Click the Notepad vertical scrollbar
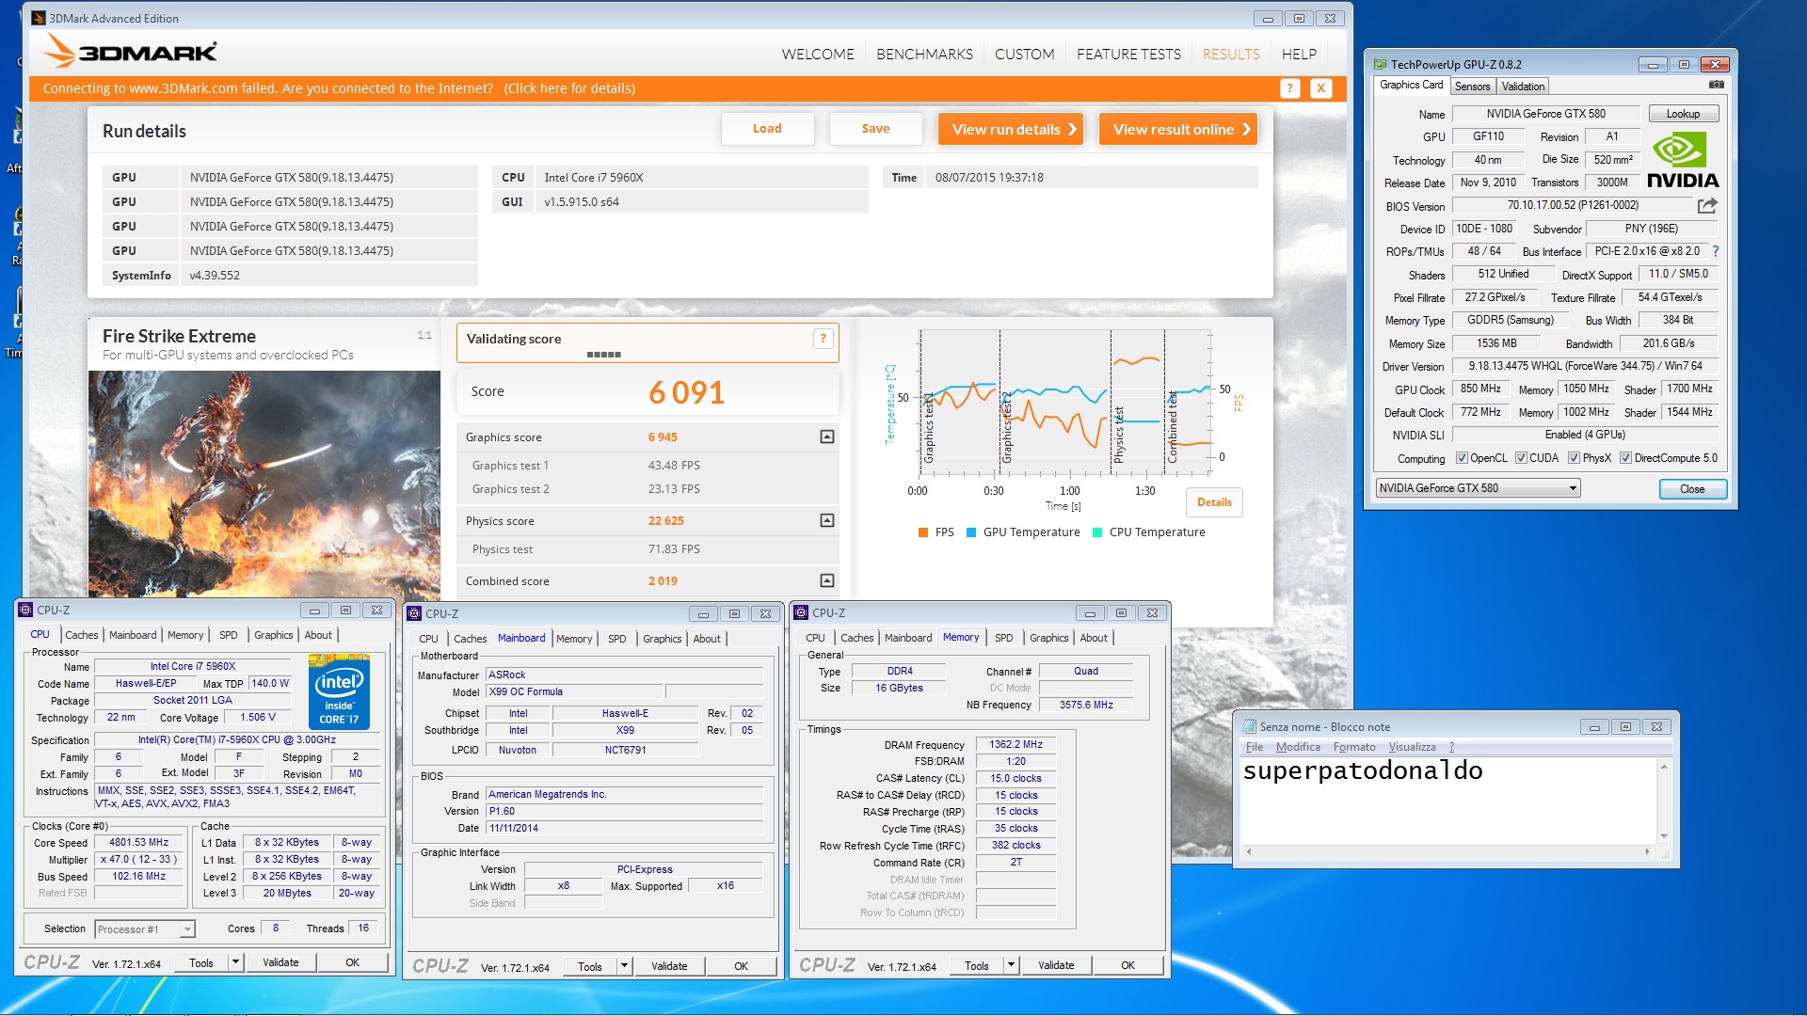 1664,802
